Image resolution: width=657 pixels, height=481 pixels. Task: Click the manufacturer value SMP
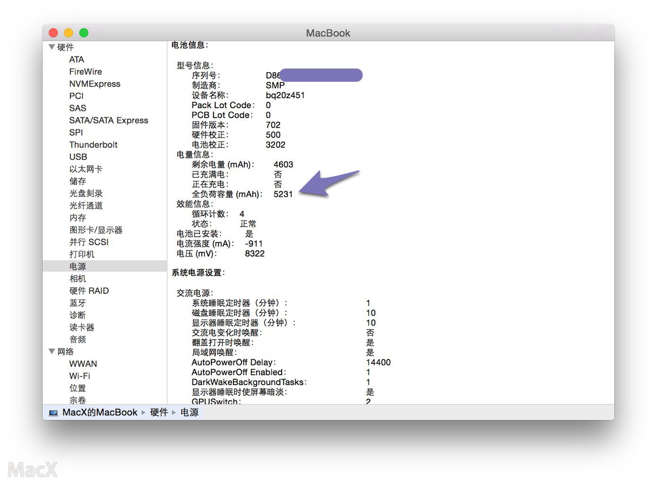275,86
